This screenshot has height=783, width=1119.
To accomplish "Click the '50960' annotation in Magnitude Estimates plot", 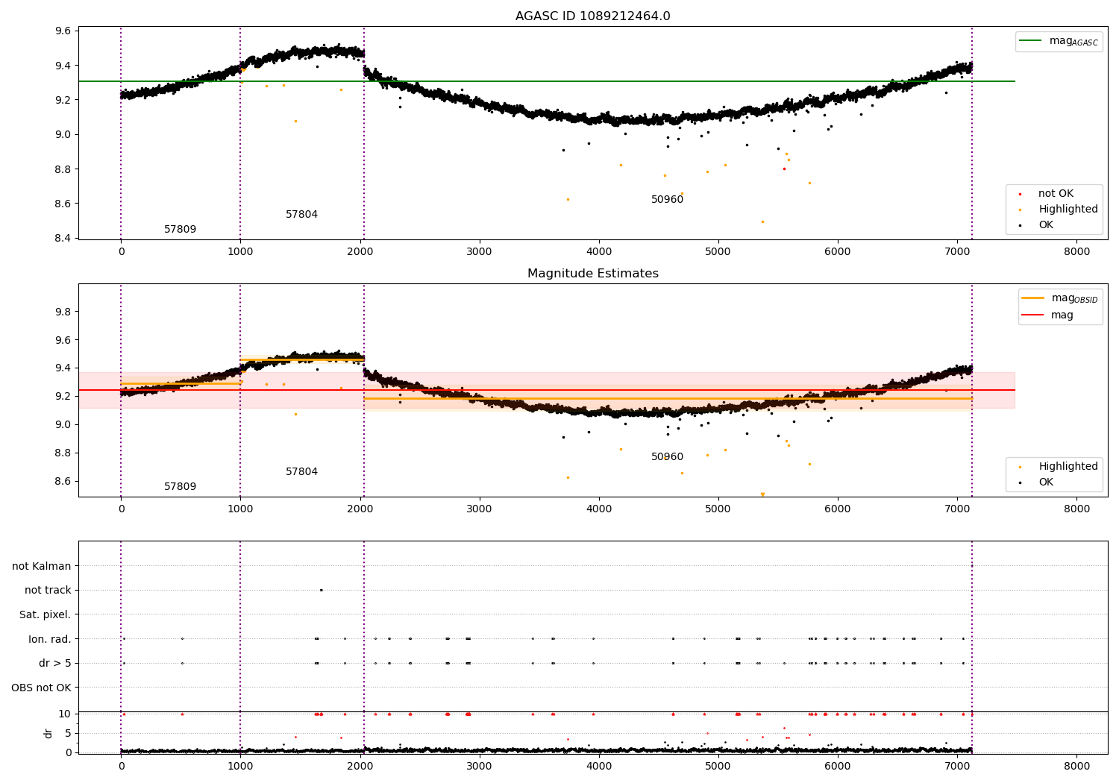I will pyautogui.click(x=667, y=457).
